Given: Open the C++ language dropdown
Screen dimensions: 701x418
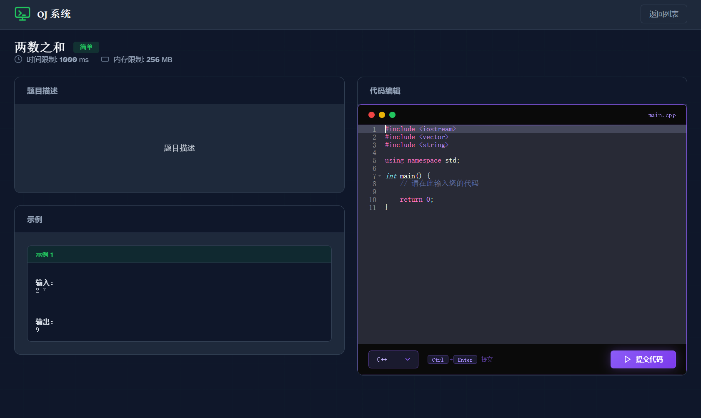Looking at the screenshot, I should [393, 359].
